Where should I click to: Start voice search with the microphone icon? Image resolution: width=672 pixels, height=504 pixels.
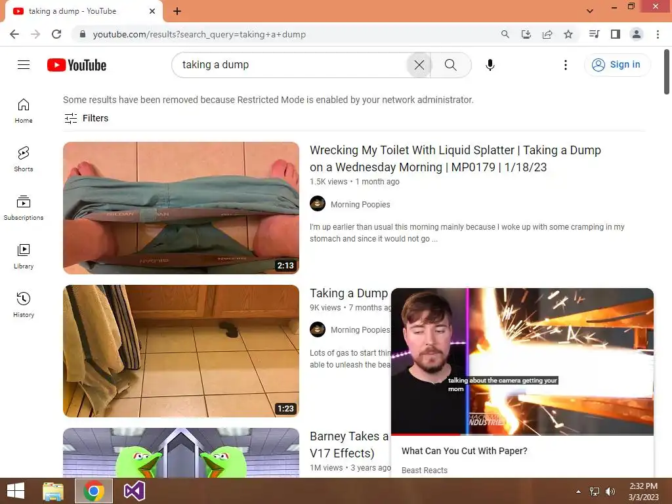coord(490,65)
